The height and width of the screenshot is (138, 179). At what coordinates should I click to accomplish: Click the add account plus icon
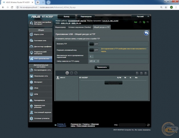coord(67,73)
